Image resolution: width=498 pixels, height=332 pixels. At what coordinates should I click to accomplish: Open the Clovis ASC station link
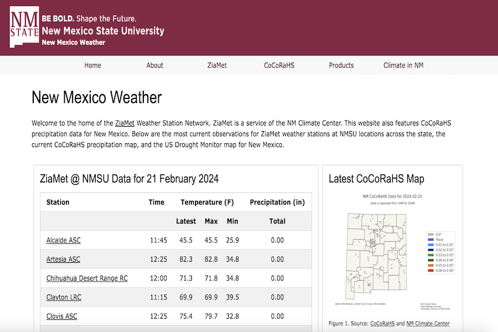(61, 317)
